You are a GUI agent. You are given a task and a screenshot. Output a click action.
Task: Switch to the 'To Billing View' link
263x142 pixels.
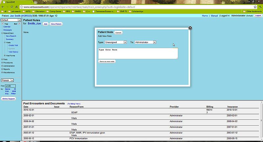(74, 104)
